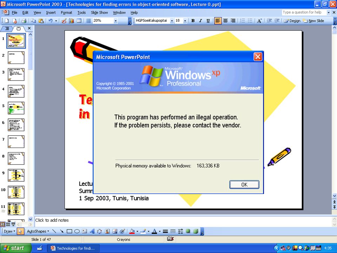Open the Slide Show menu
This screenshot has width=337, height=253.
(99, 13)
